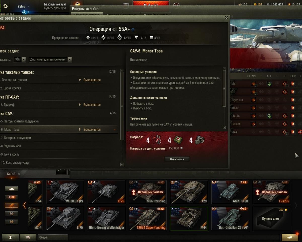The height and width of the screenshot is (242, 302).
Task: Click the scroll down arrow of mission description
Action: 224,128
